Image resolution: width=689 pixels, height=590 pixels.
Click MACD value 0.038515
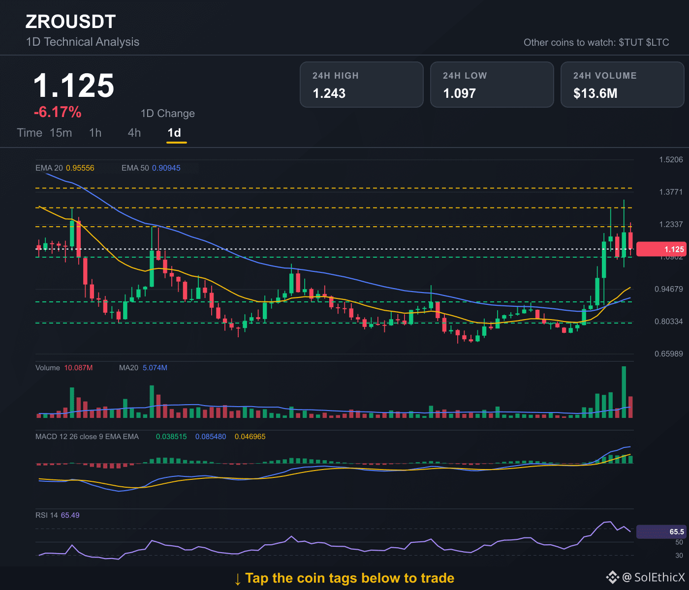click(x=171, y=437)
